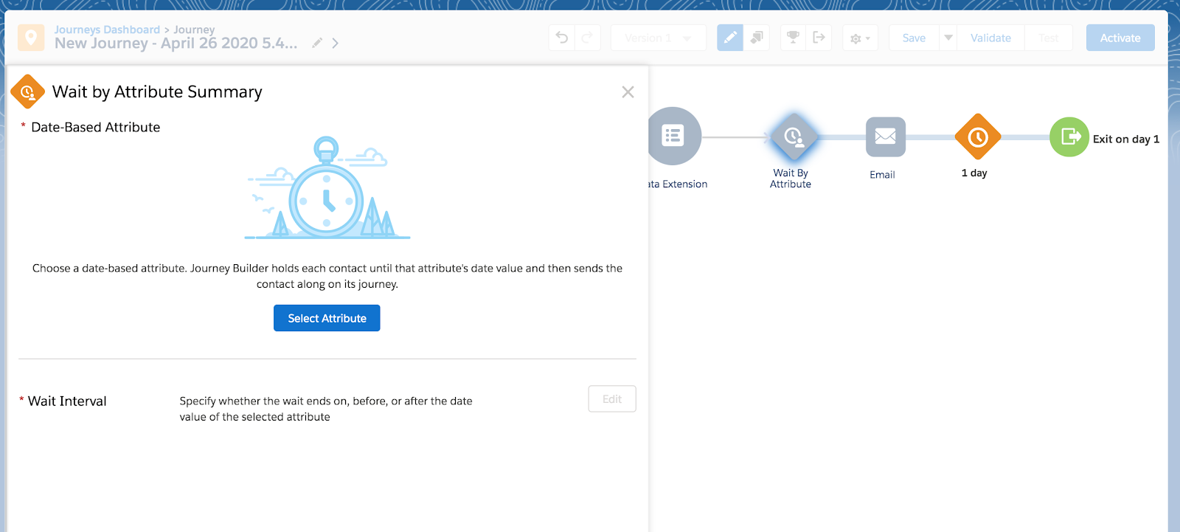
Task: Click the 'Date-Based Attribute' label
Action: click(96, 127)
